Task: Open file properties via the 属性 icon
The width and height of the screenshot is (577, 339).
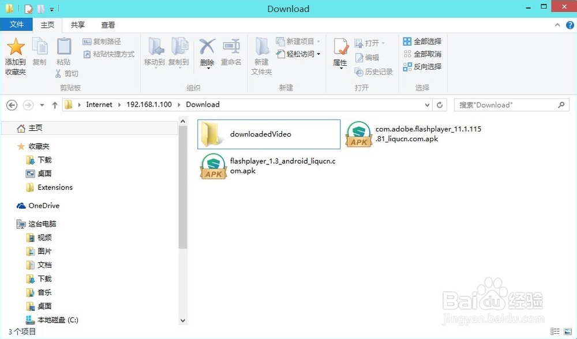Action: [340, 52]
